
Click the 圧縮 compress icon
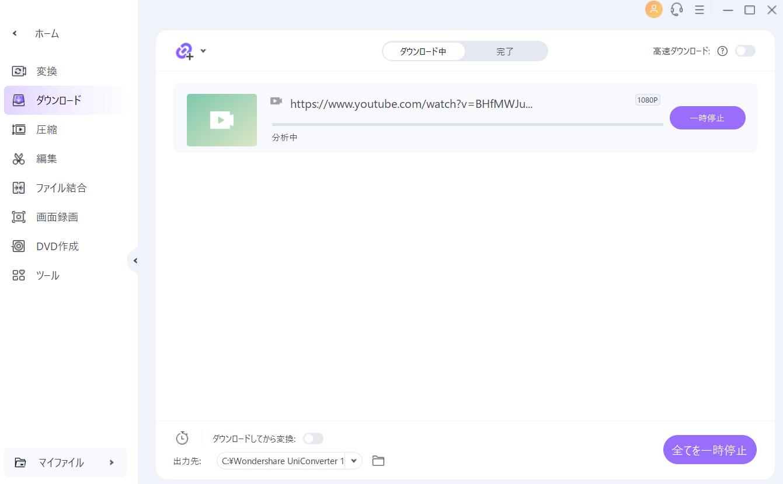click(19, 129)
